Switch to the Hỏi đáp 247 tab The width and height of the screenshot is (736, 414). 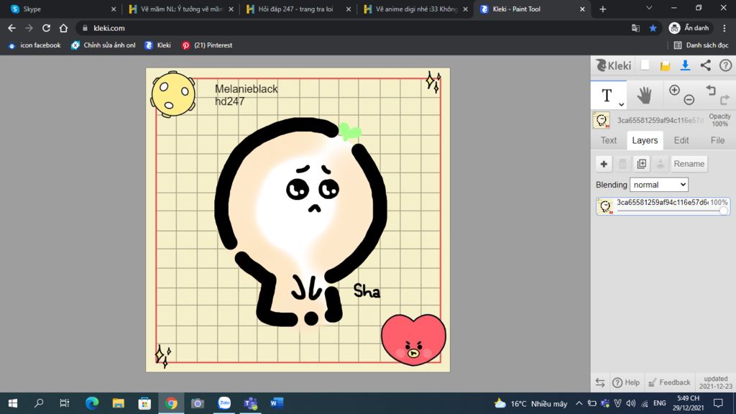(x=298, y=9)
